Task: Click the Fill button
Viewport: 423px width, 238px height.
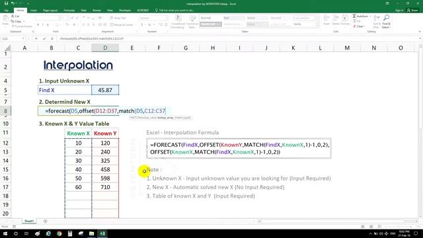Action: coord(357,21)
